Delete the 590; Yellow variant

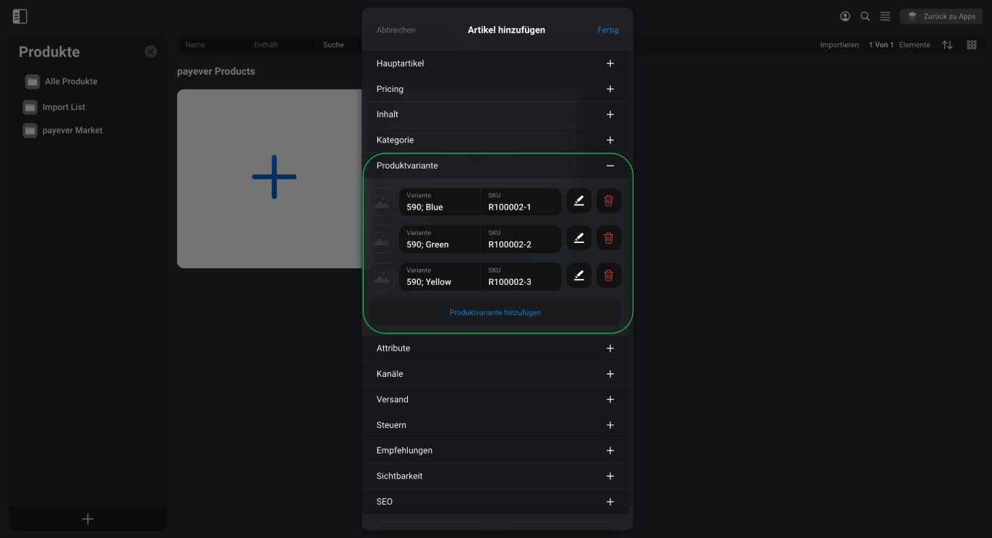(x=609, y=276)
